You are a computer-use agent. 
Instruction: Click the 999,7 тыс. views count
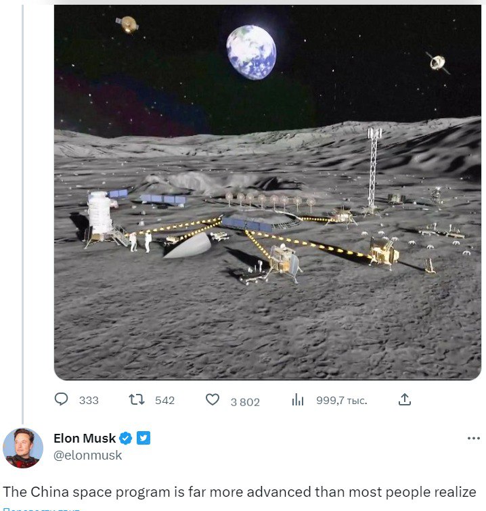point(341,400)
